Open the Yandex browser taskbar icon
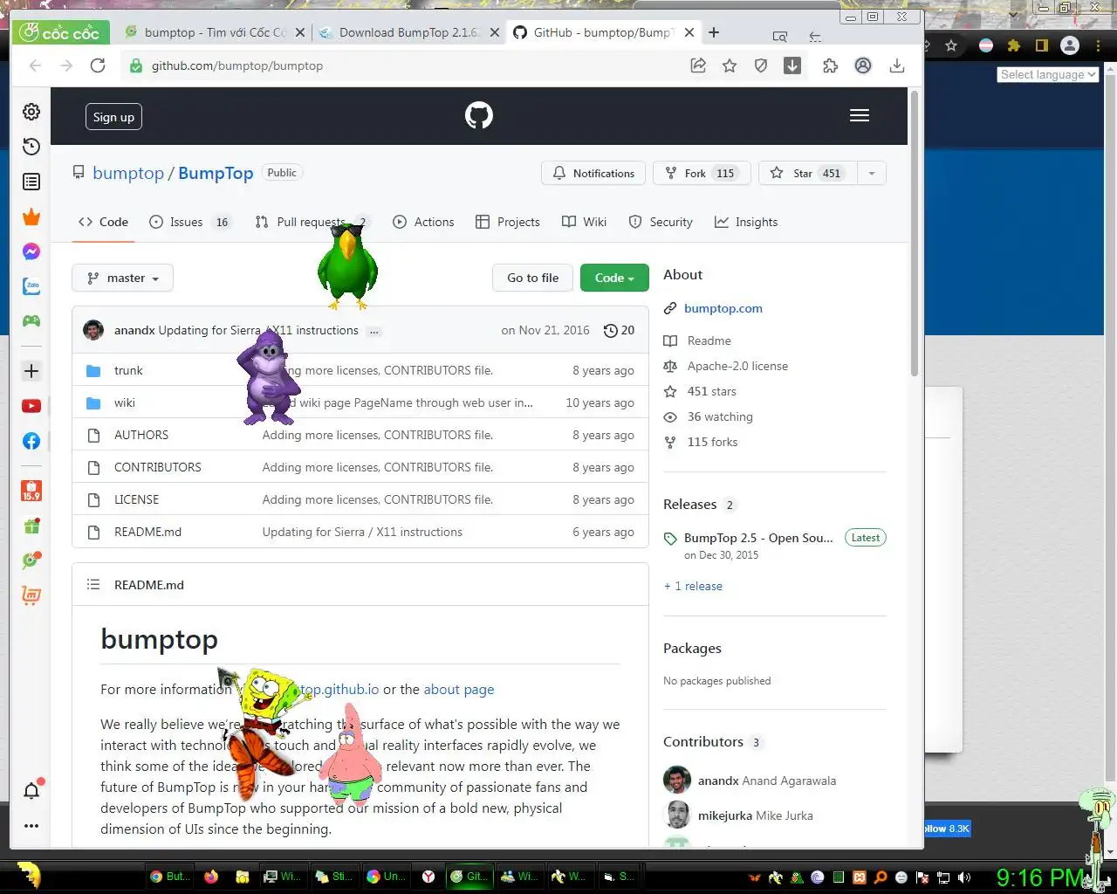This screenshot has height=894, width=1117. pos(428,877)
